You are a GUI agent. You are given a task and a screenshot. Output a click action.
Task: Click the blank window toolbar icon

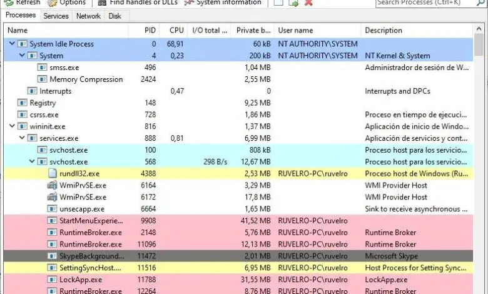click(278, 3)
